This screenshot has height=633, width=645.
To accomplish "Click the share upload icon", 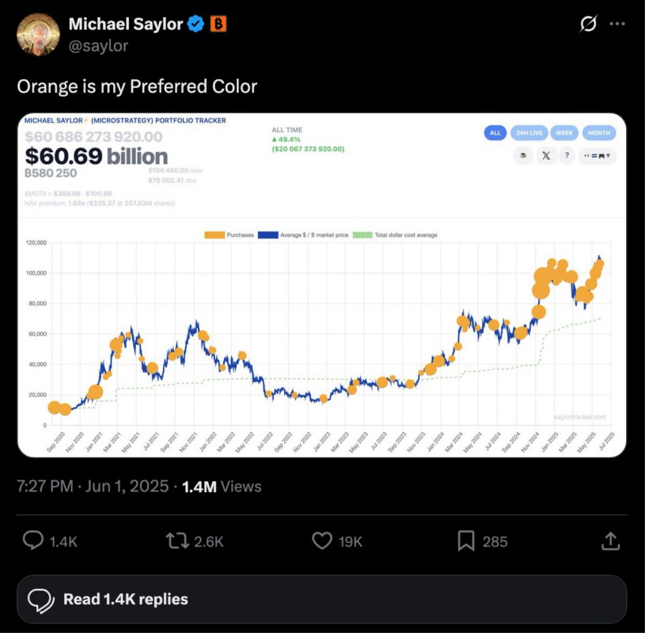I will (610, 541).
